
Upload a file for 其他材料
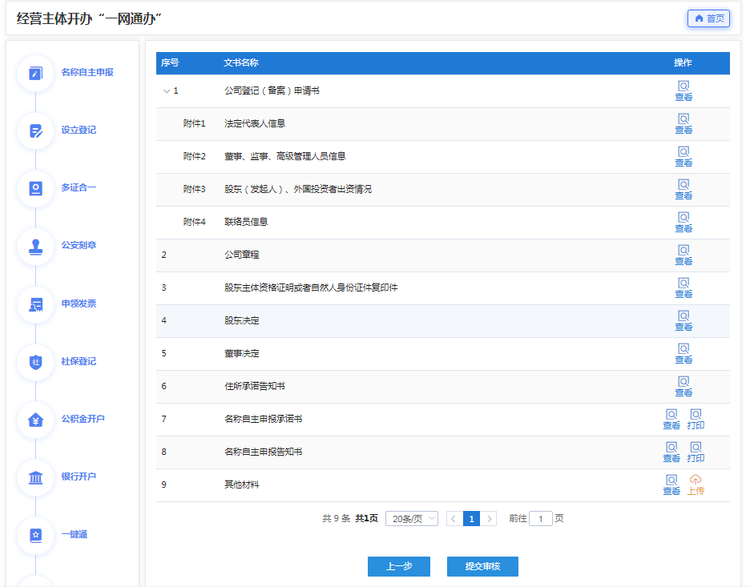(x=696, y=485)
